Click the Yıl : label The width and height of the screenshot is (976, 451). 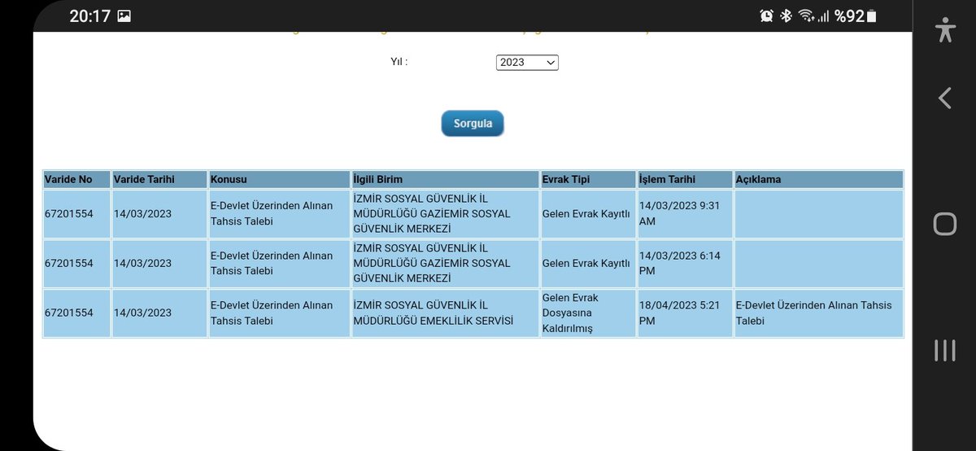point(399,62)
